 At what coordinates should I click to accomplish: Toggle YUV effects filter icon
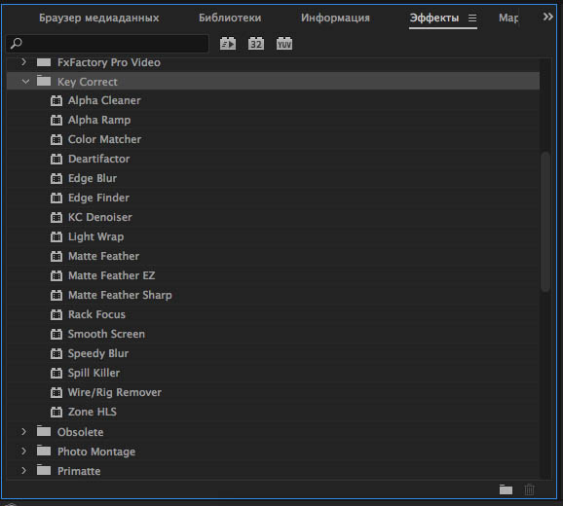[284, 44]
